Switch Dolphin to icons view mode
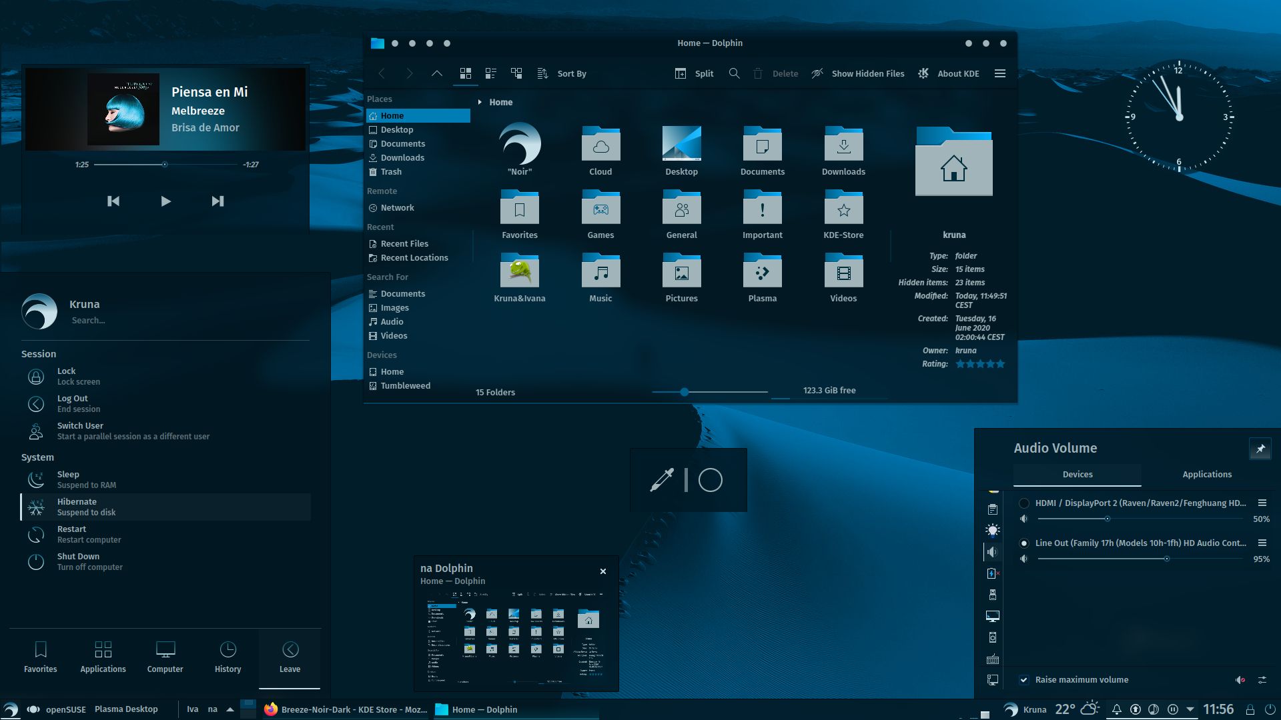 coord(466,73)
